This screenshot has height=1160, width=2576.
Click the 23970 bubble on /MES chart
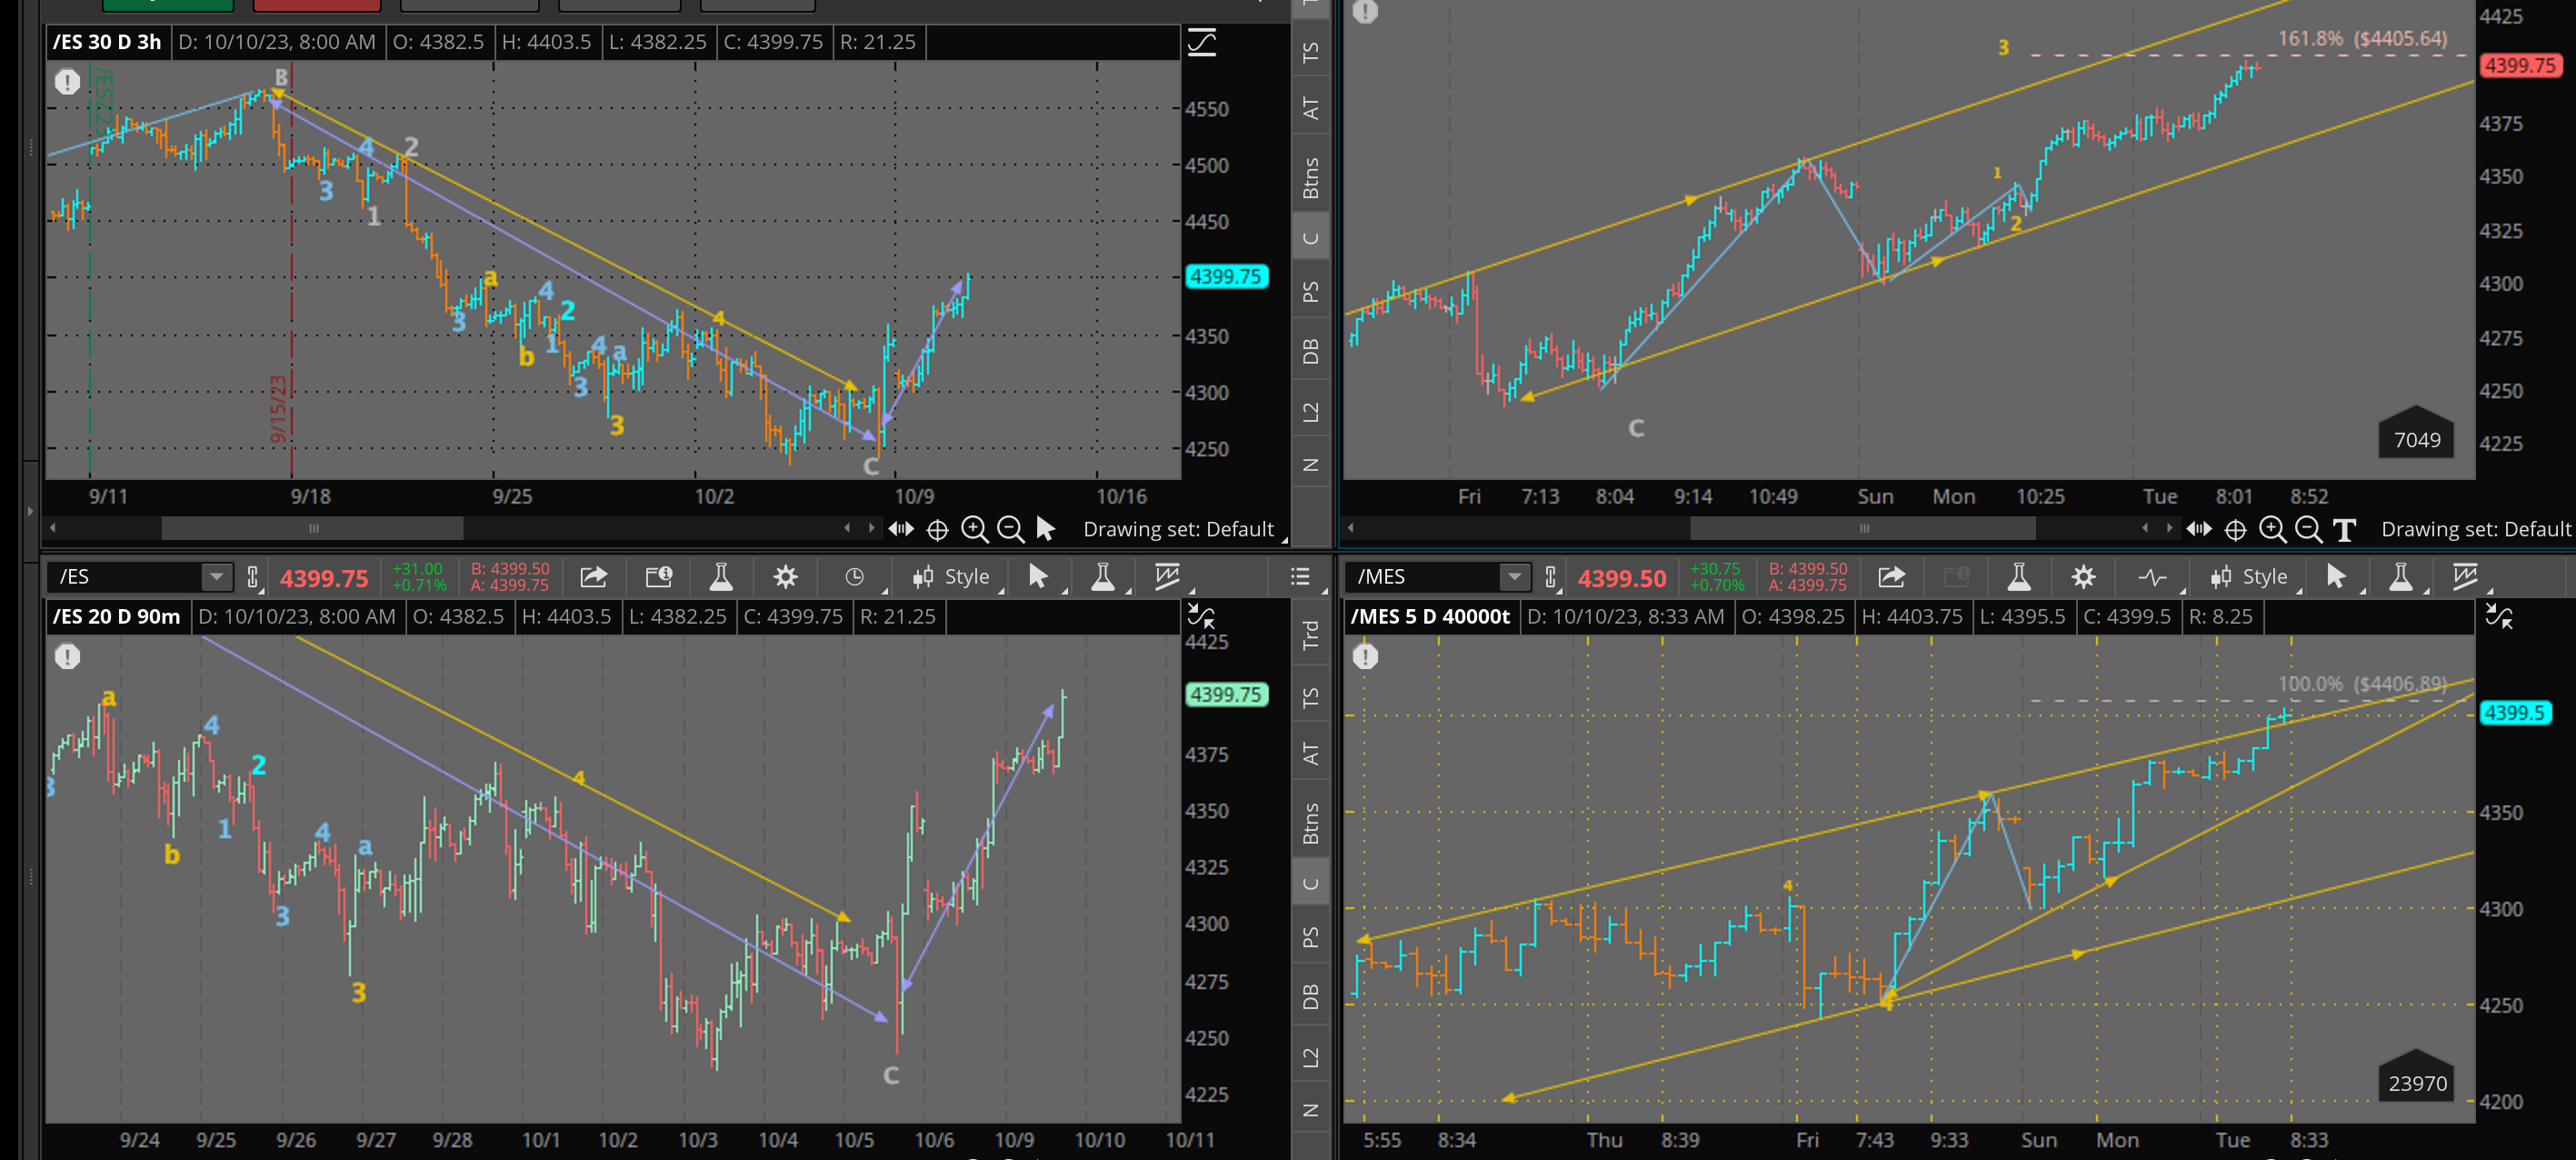pyautogui.click(x=2416, y=1077)
